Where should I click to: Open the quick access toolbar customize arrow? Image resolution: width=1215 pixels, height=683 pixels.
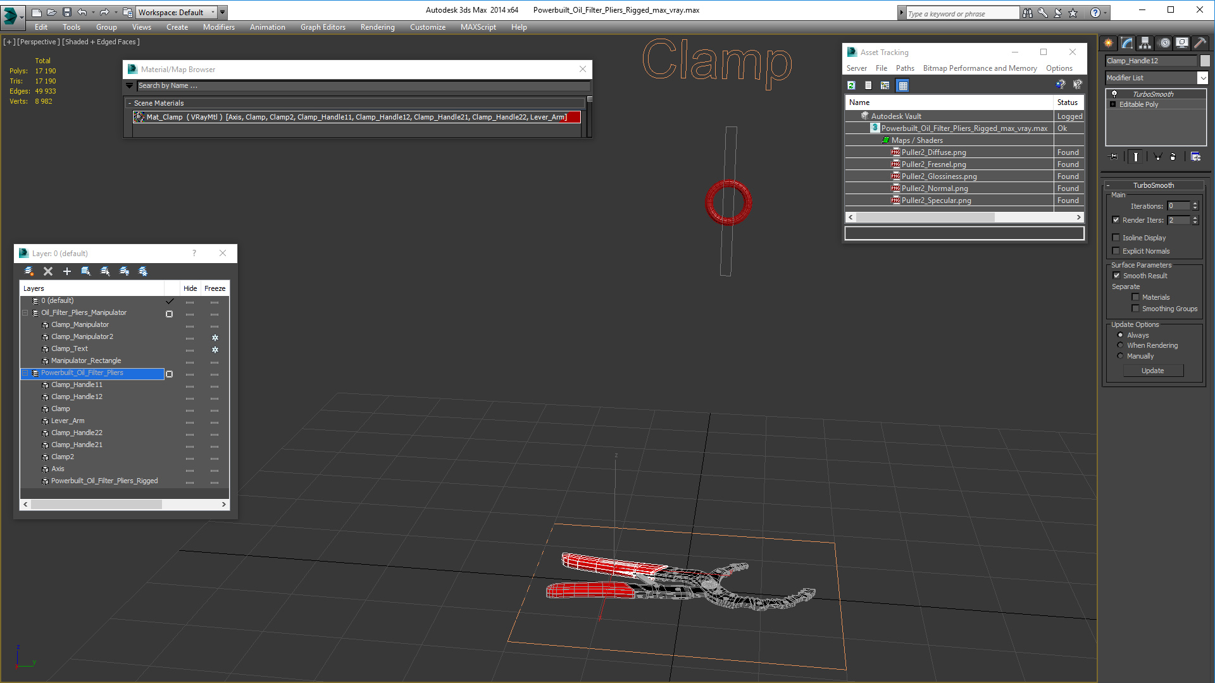pyautogui.click(x=222, y=12)
